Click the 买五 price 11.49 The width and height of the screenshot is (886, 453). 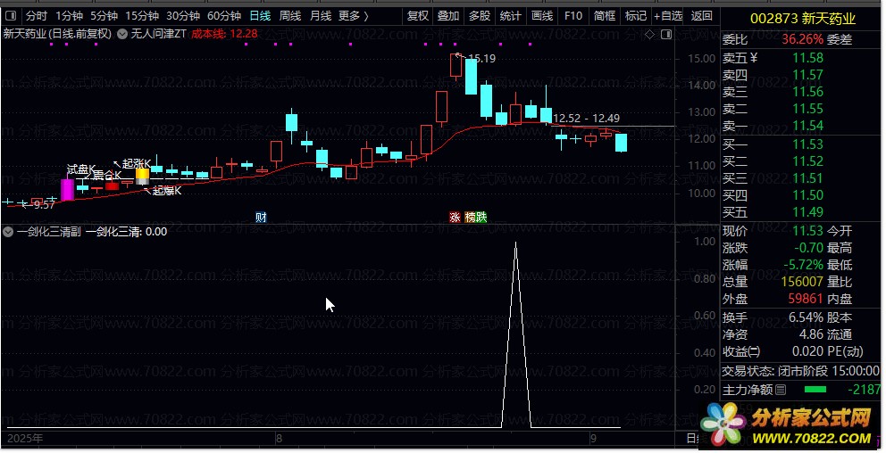[x=807, y=212]
